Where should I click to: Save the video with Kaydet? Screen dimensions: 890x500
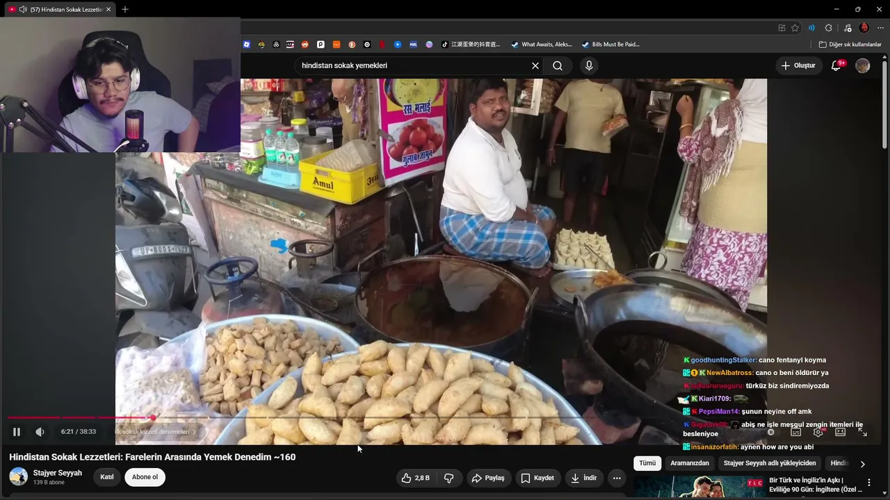[537, 478]
